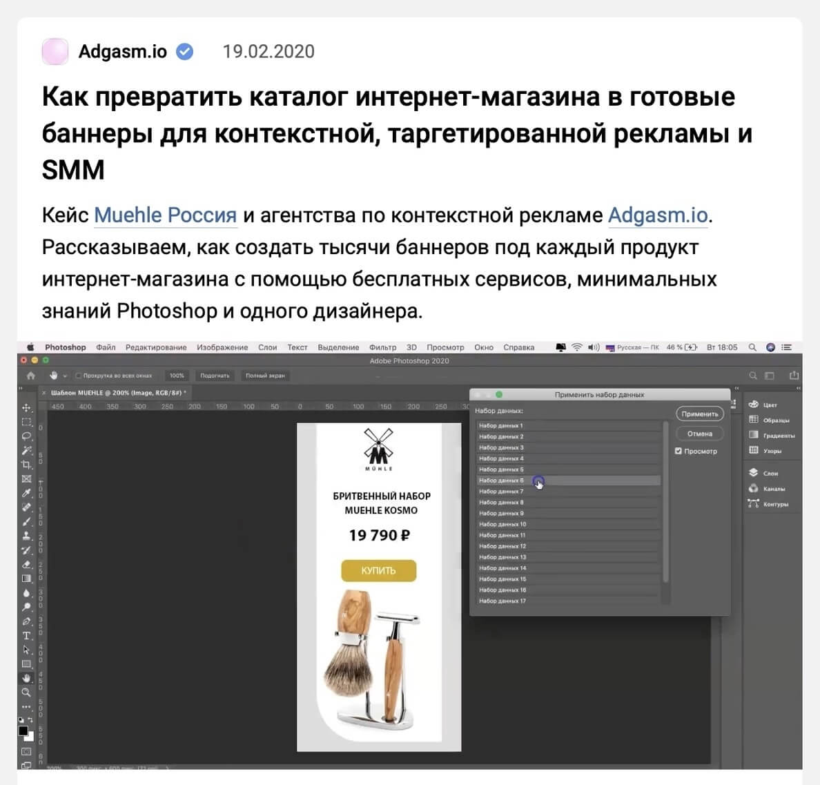Select the Blur tool
820x785 pixels.
(26, 592)
